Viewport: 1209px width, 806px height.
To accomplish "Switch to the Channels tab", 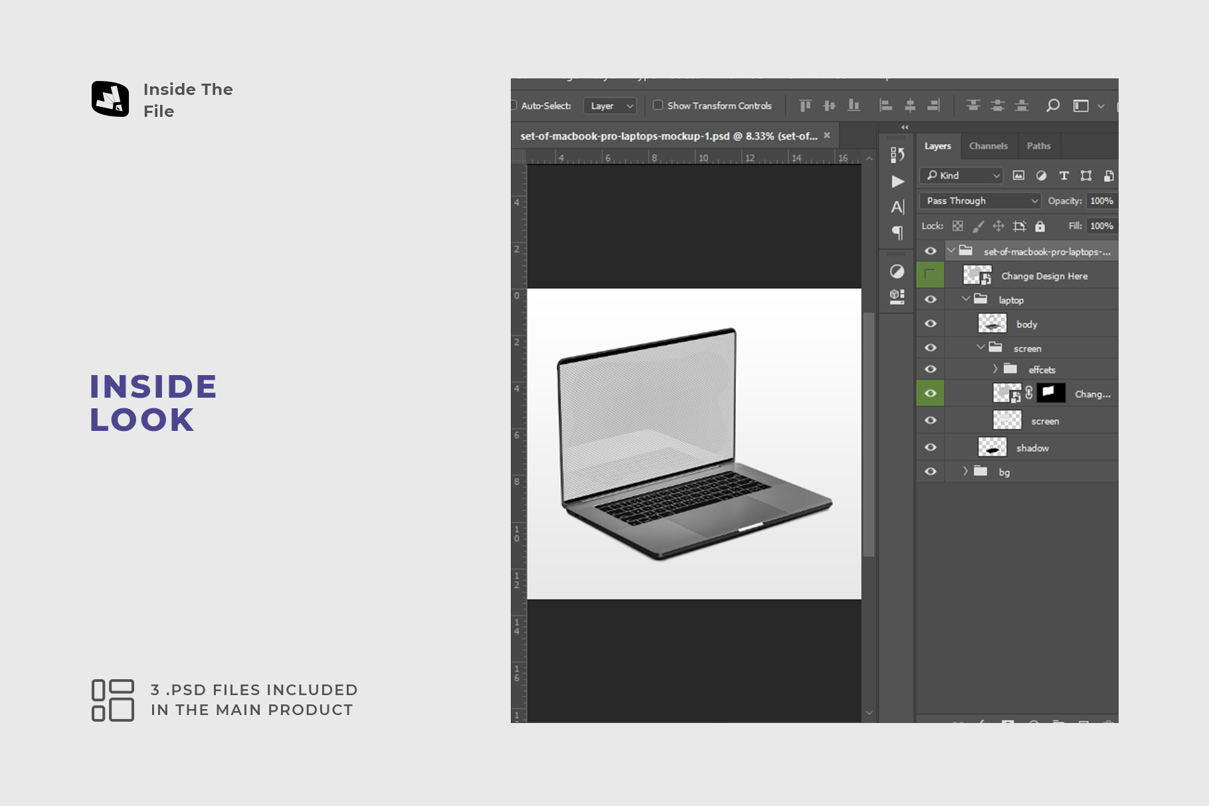I will 988,146.
